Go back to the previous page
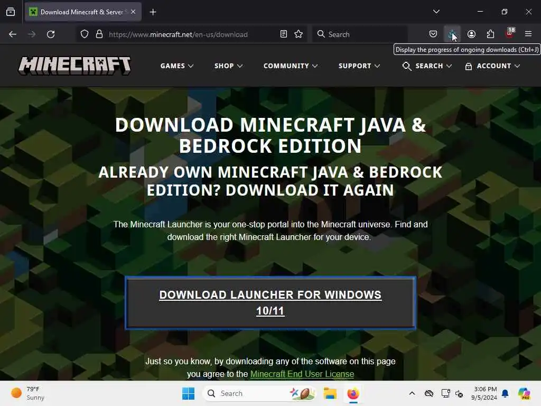Image resolution: width=541 pixels, height=406 pixels. pos(13,34)
